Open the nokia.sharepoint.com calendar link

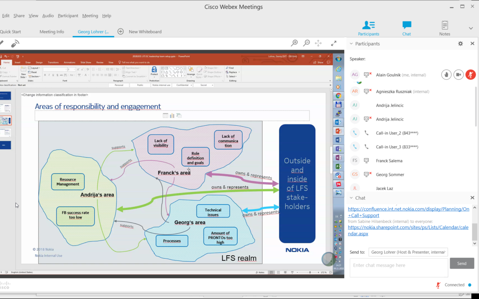point(408,230)
